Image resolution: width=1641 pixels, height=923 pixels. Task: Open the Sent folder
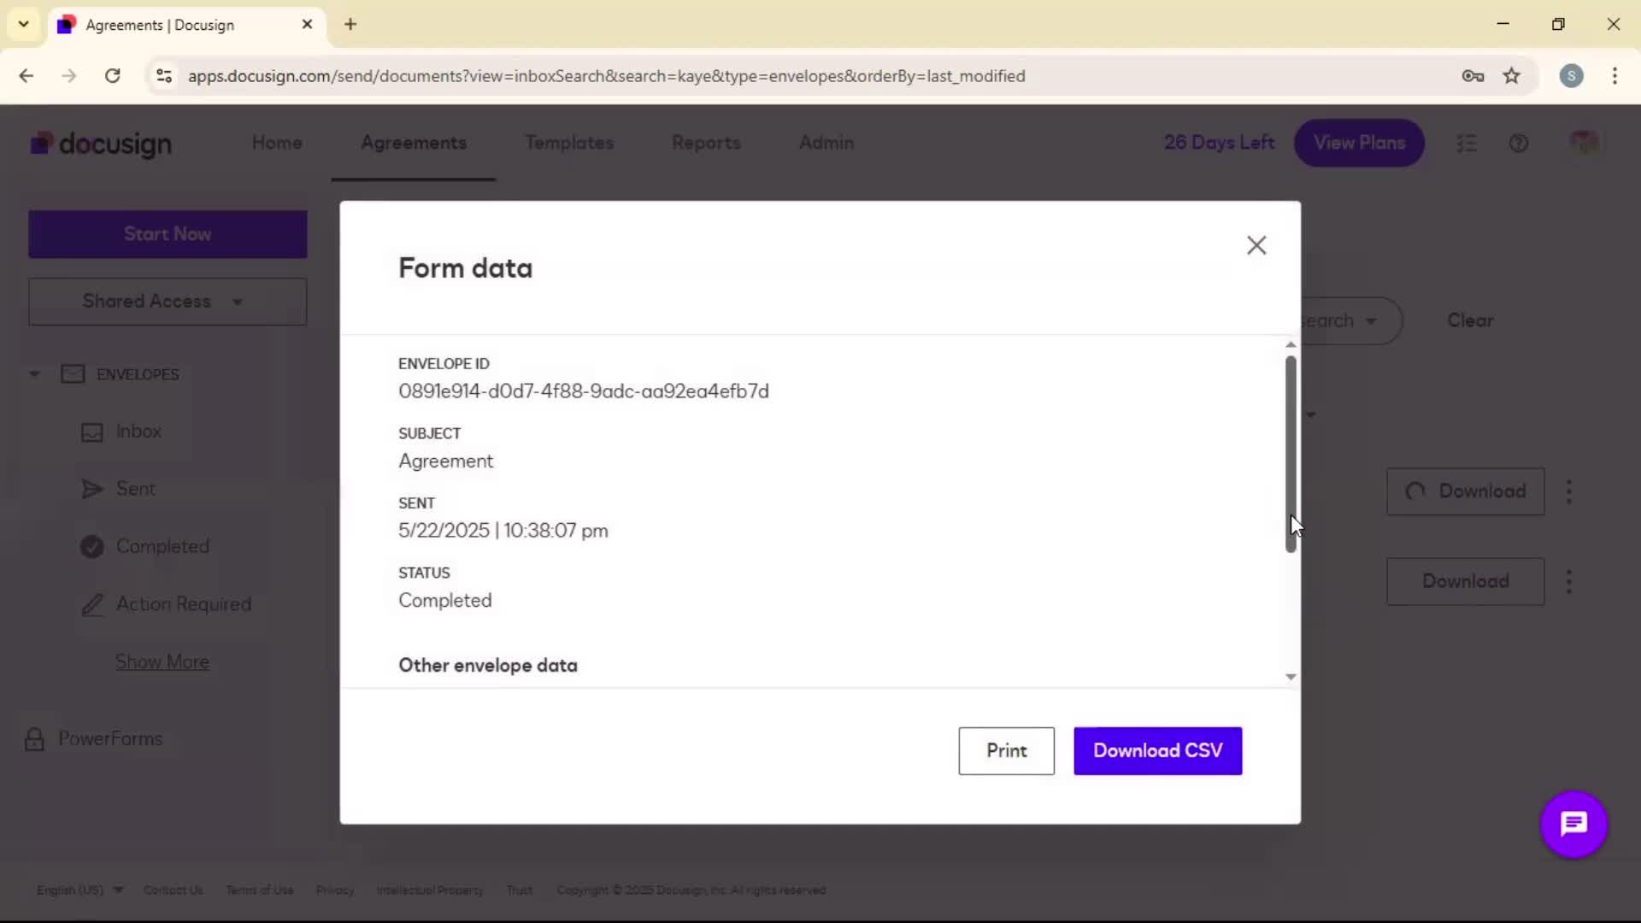(x=136, y=489)
